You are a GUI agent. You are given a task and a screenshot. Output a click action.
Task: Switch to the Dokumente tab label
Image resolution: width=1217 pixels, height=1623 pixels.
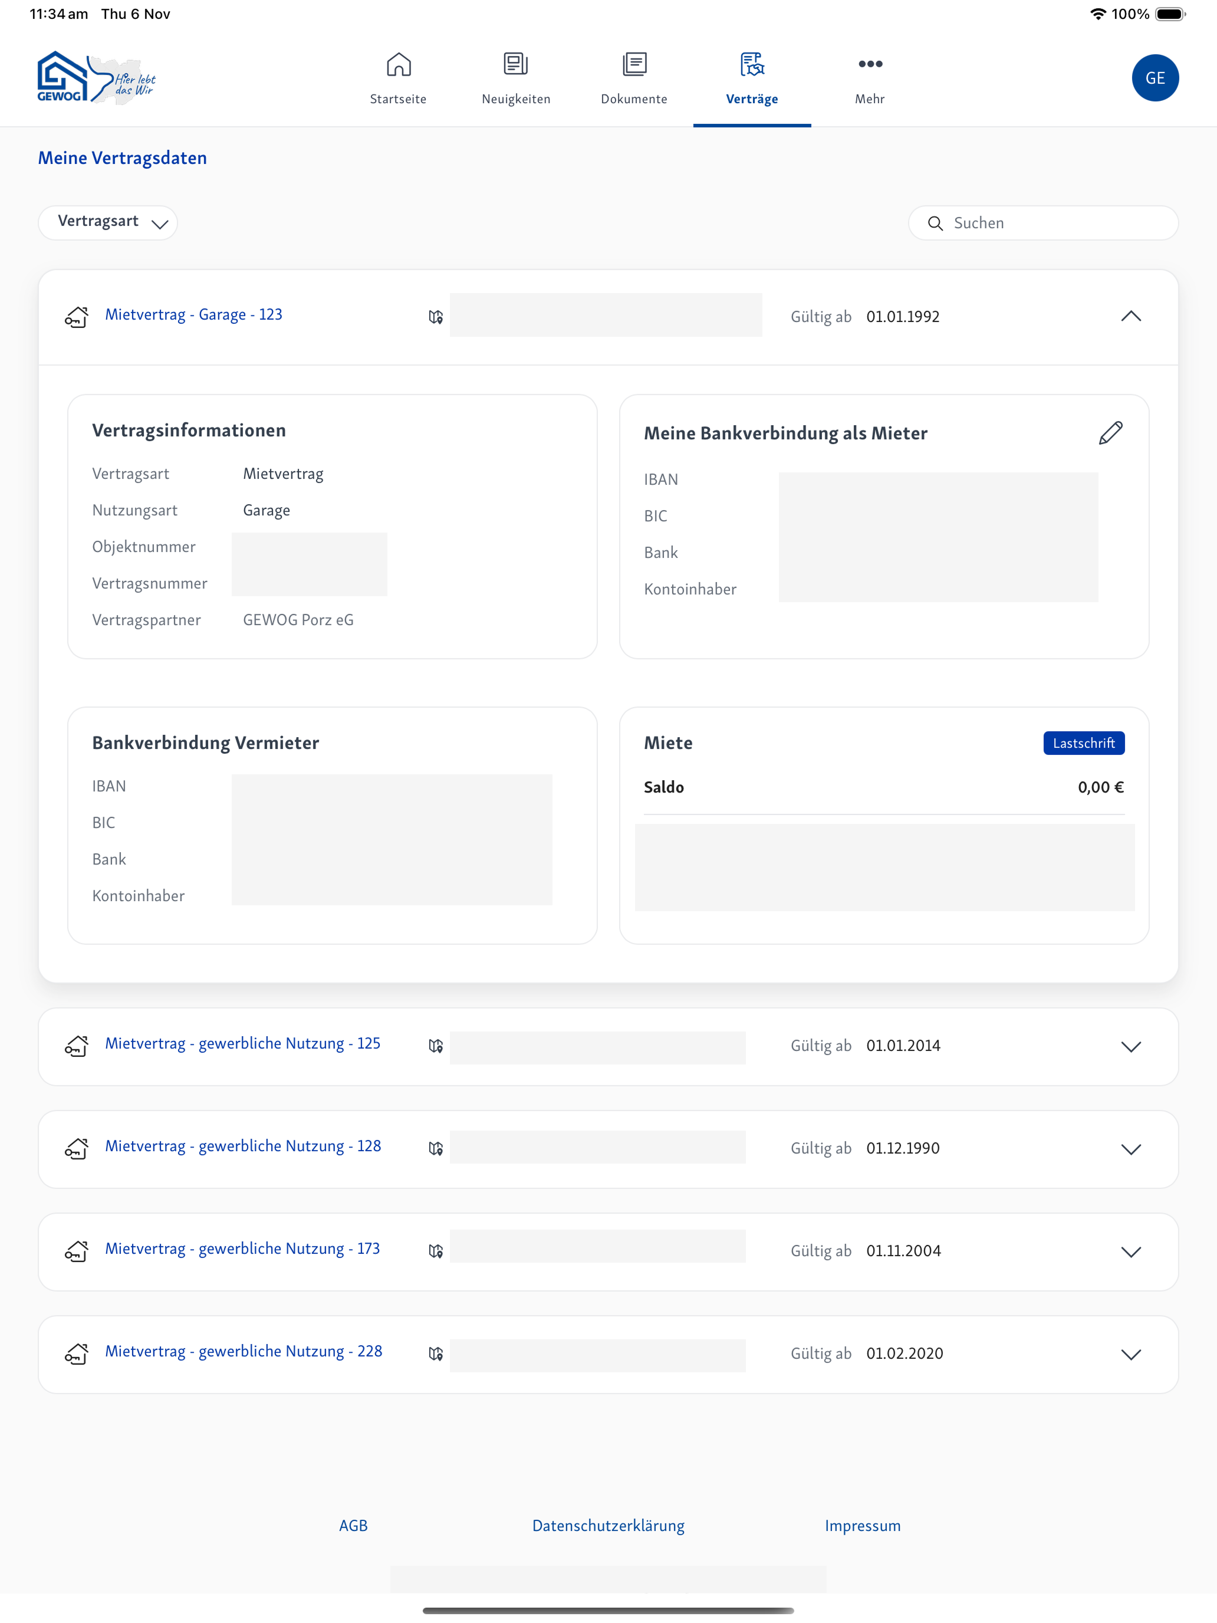tap(634, 99)
